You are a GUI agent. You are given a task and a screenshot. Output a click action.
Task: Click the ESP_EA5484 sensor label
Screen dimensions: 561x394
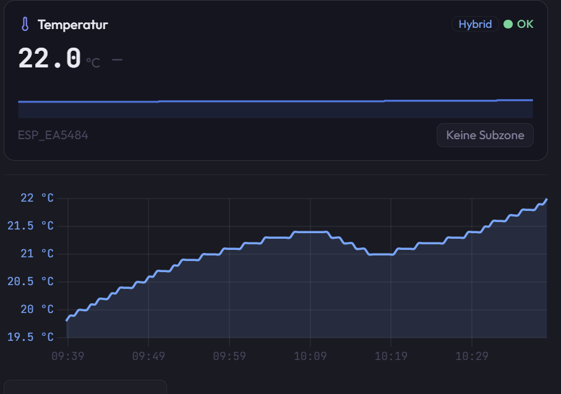[x=53, y=135]
